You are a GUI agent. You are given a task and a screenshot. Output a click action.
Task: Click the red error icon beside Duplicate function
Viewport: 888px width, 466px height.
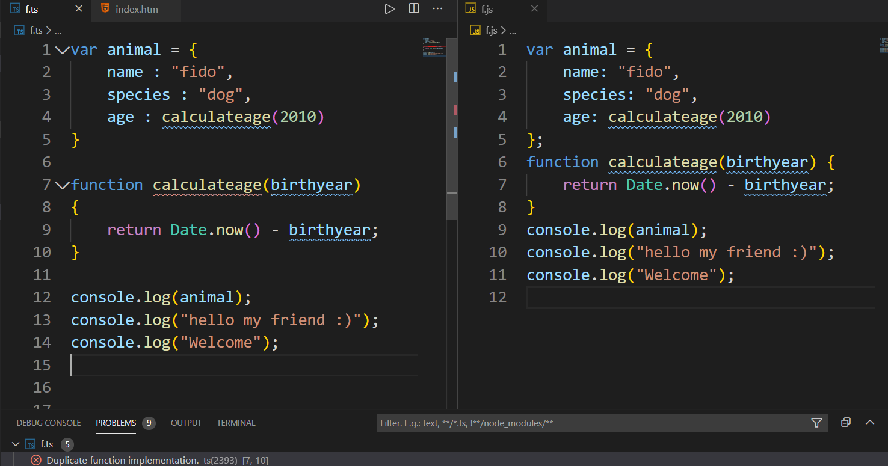tap(36, 460)
